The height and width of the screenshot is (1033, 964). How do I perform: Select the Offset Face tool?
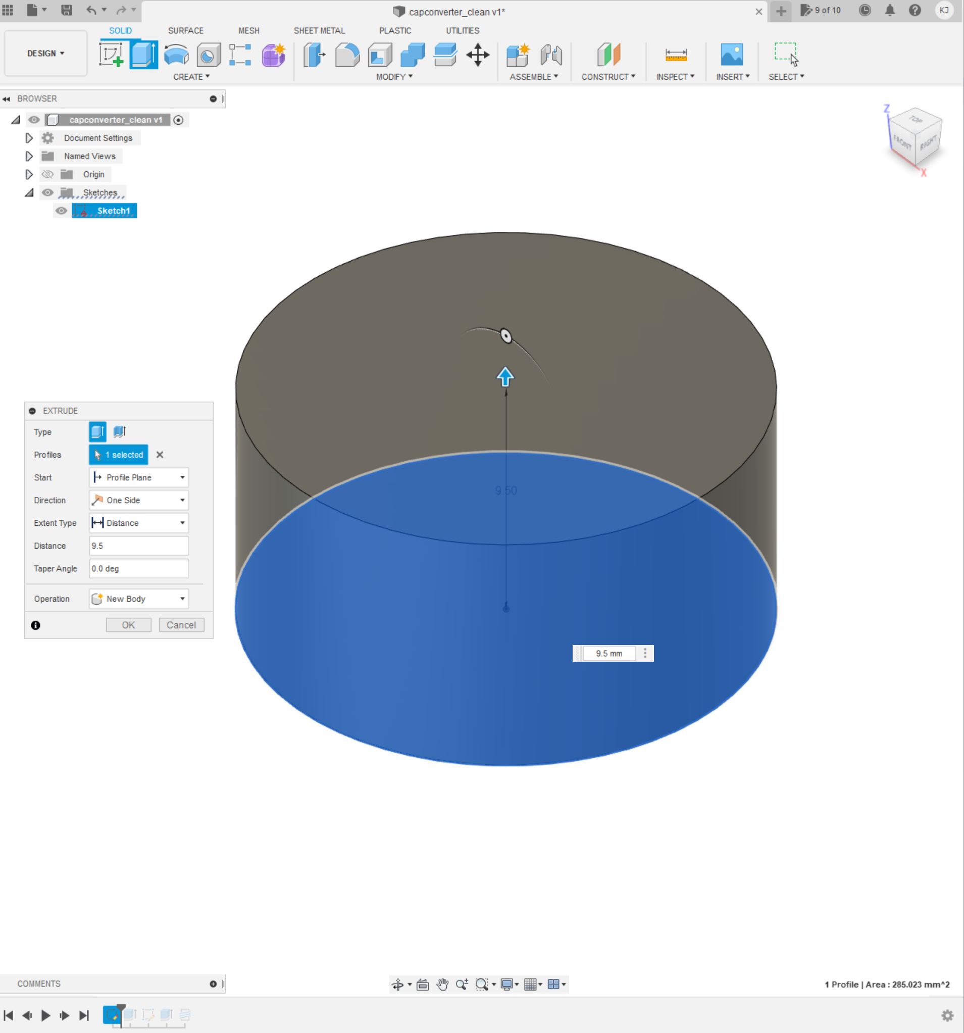[445, 55]
